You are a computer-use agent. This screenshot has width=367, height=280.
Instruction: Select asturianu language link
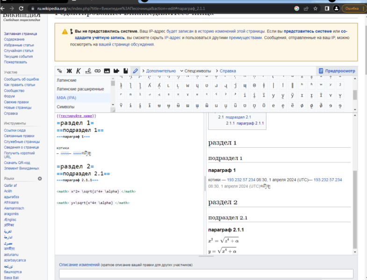coord(11,255)
